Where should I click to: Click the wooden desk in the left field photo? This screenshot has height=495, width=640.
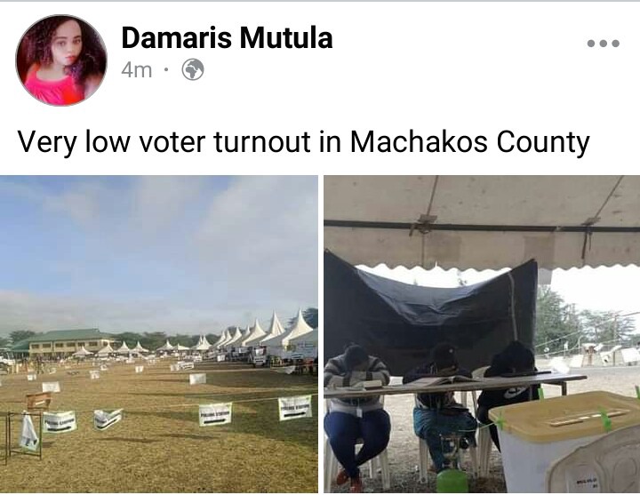pyautogui.click(x=39, y=400)
